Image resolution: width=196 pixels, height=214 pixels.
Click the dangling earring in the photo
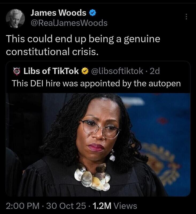[x=112, y=156]
